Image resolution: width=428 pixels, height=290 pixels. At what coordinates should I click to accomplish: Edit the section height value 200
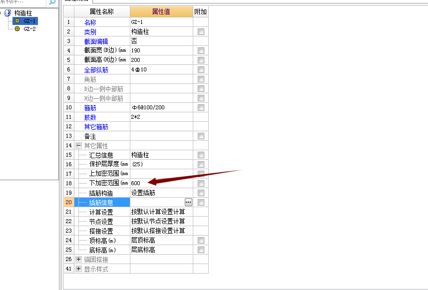161,60
